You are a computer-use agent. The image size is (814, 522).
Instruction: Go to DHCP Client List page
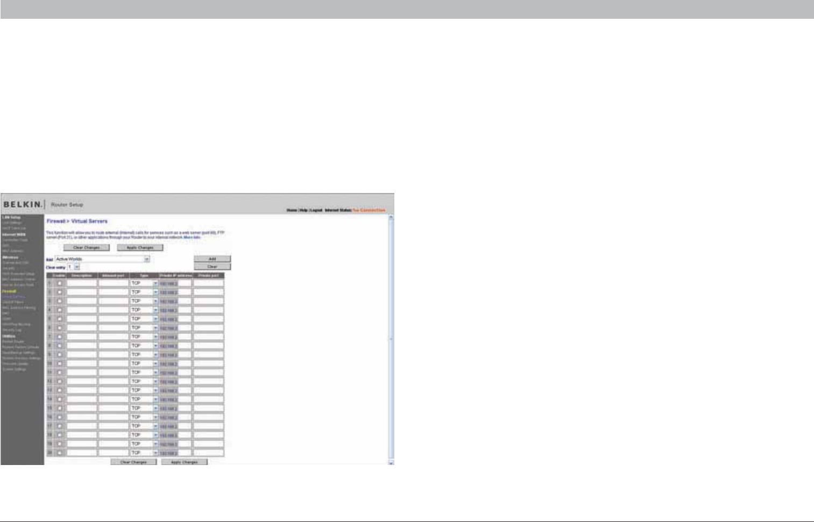13,228
